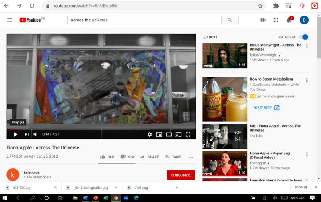Enable miniplayer mode
This screenshot has width=321, height=202.
[x=159, y=134]
